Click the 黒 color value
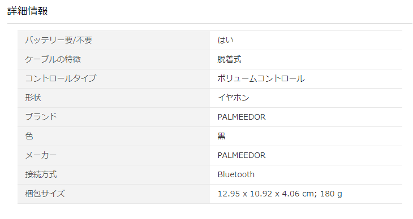Image resolution: width=413 pixels, height=219 pixels. click(x=222, y=136)
